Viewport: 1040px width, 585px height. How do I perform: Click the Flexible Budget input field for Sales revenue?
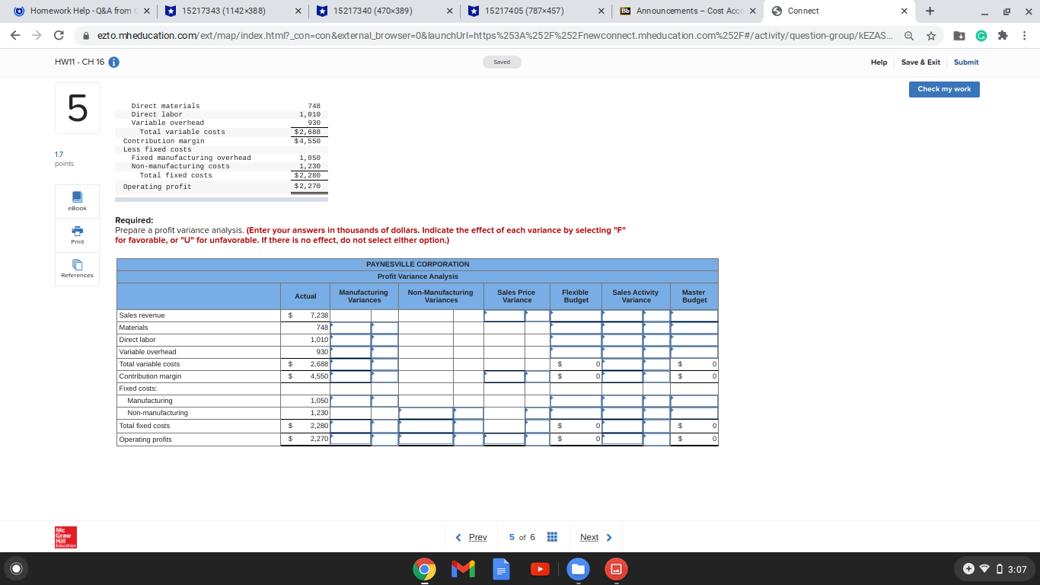tap(576, 315)
